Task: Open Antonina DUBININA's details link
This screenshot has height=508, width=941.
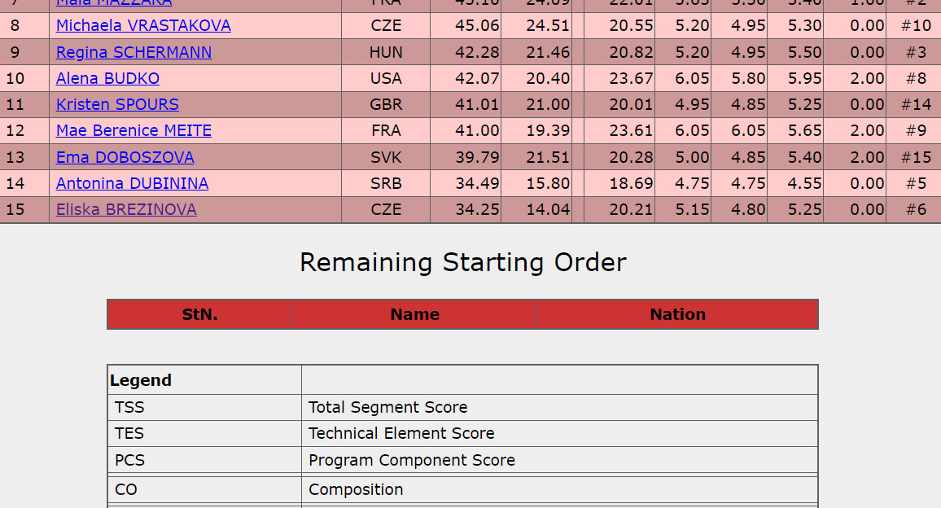Action: 132,184
